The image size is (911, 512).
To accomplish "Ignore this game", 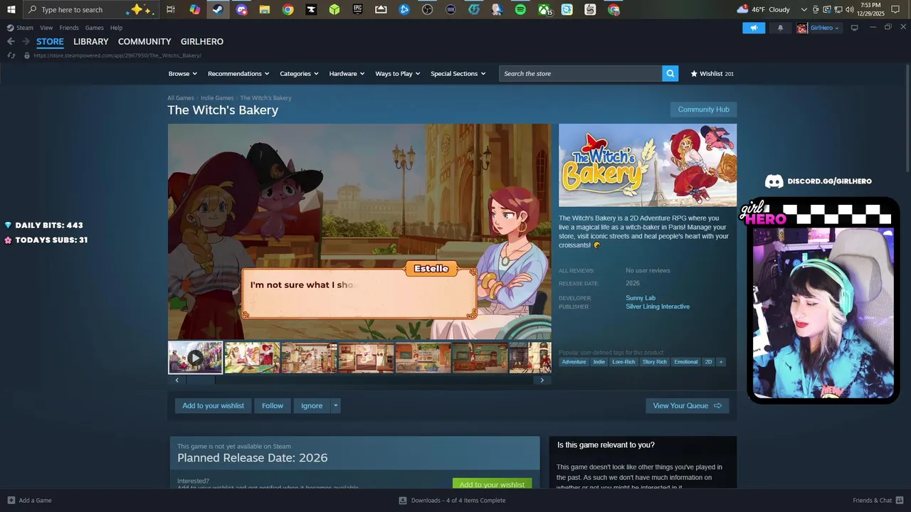I will point(312,406).
